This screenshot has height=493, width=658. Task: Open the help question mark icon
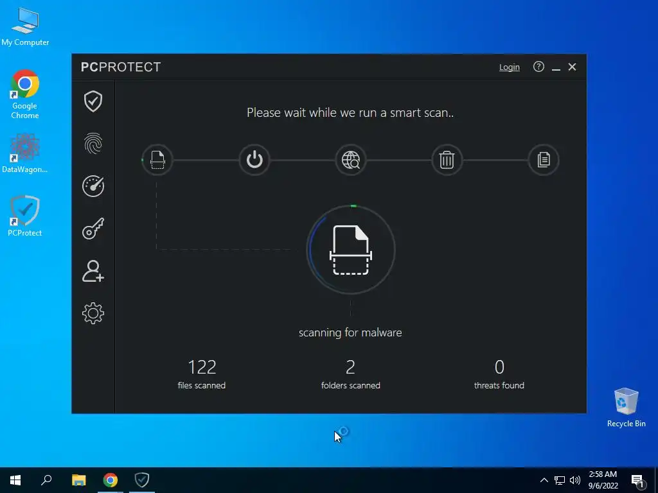pyautogui.click(x=539, y=67)
